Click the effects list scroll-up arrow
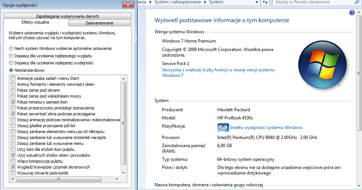Screen dimensions: 362x190 point(124,79)
